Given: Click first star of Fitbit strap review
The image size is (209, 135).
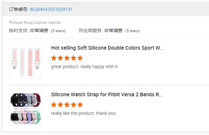Looking at the screenshot, I should [x=54, y=105].
